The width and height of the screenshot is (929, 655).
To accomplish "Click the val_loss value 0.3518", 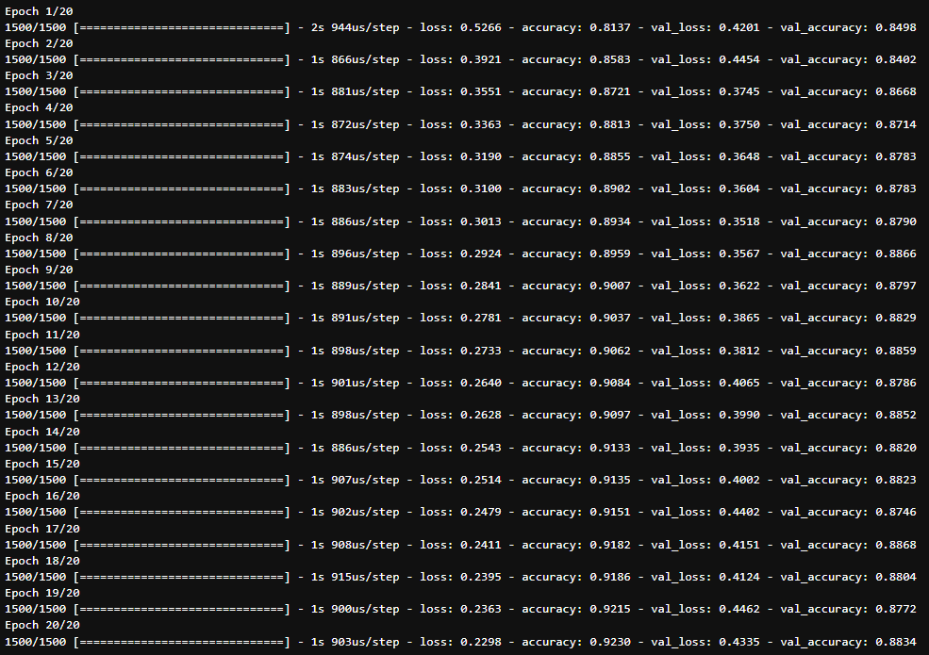I will tap(739, 221).
